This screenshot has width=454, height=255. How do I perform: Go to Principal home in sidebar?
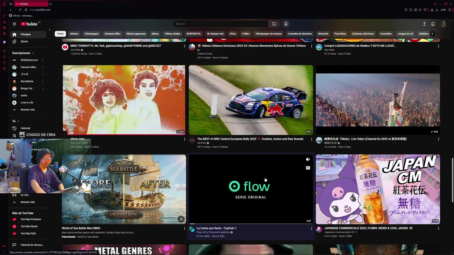28,34
